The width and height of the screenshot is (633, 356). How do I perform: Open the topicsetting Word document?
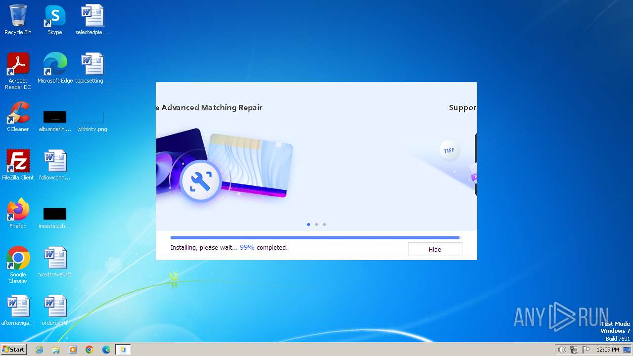[92, 68]
